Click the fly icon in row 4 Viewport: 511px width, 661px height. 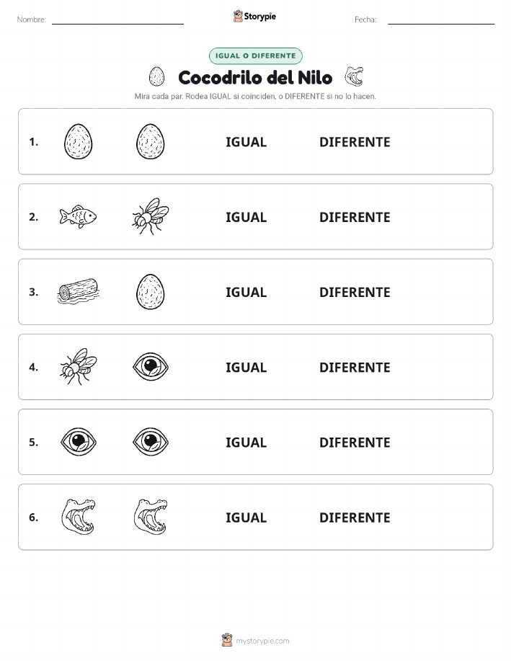[78, 366]
